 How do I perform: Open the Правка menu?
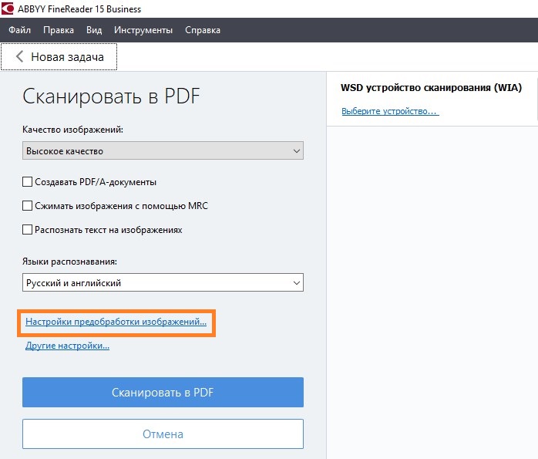coord(59,30)
